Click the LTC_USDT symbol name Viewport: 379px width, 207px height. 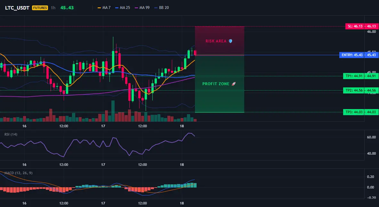[x=17, y=8]
